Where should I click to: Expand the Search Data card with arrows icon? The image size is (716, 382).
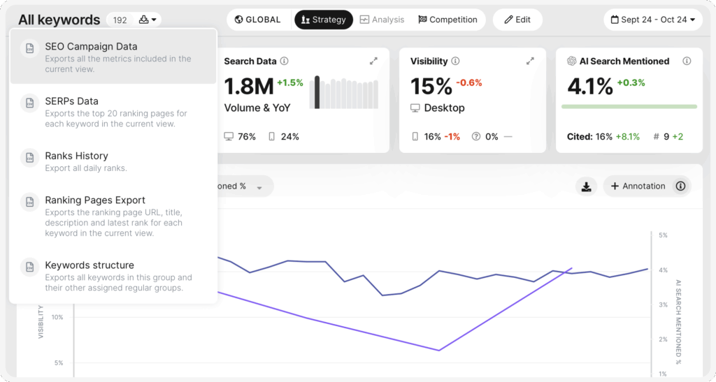click(373, 61)
